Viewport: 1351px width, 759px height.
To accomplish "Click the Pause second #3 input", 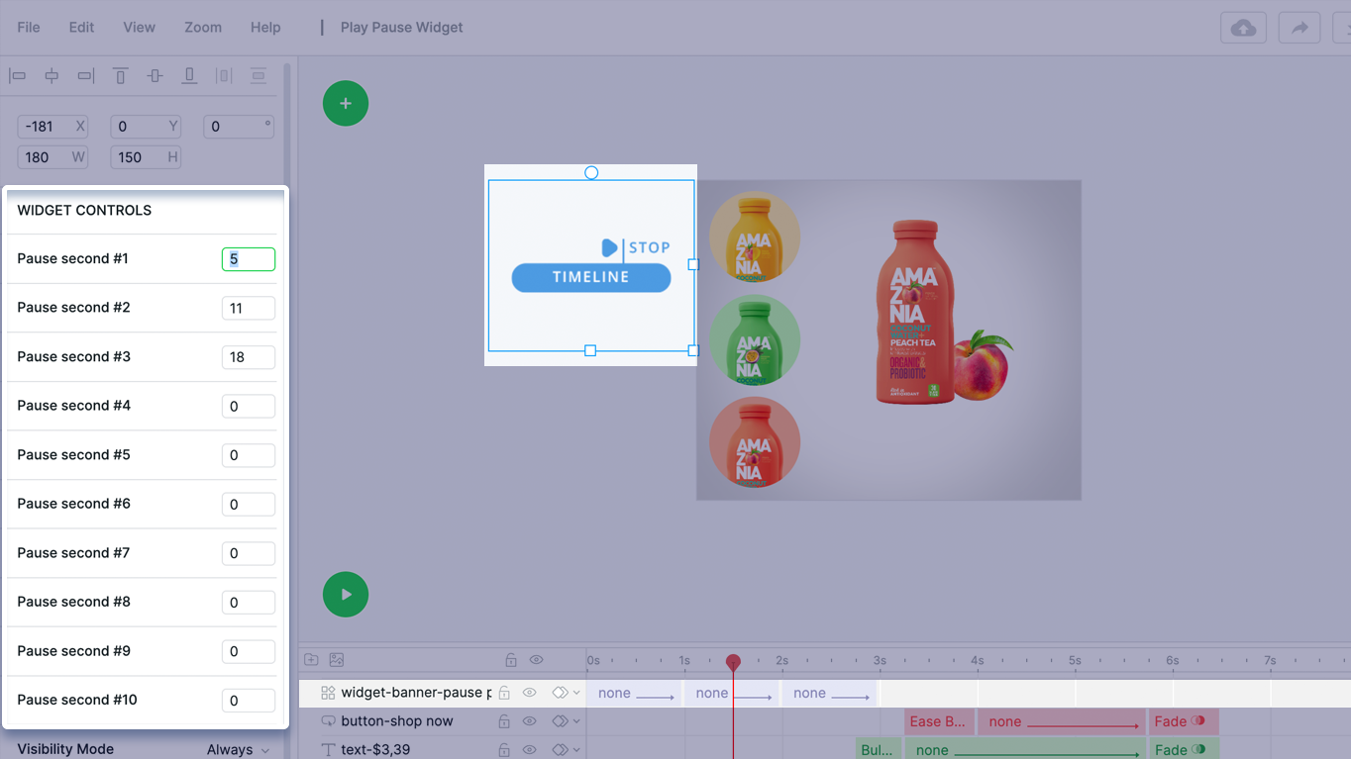I will point(249,357).
